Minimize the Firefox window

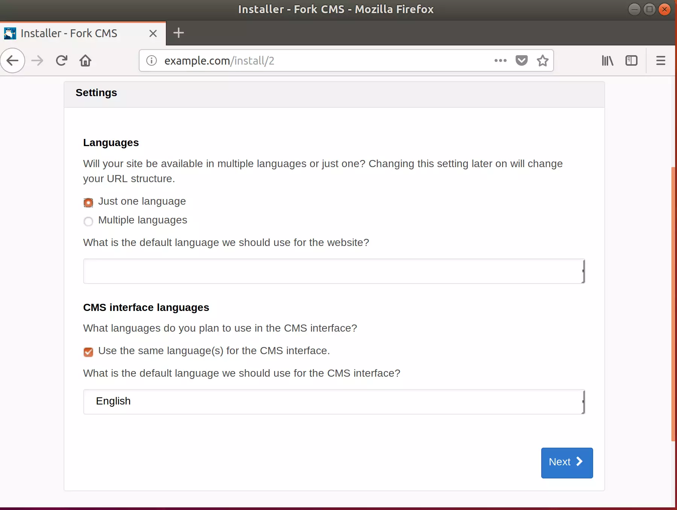[x=634, y=9]
